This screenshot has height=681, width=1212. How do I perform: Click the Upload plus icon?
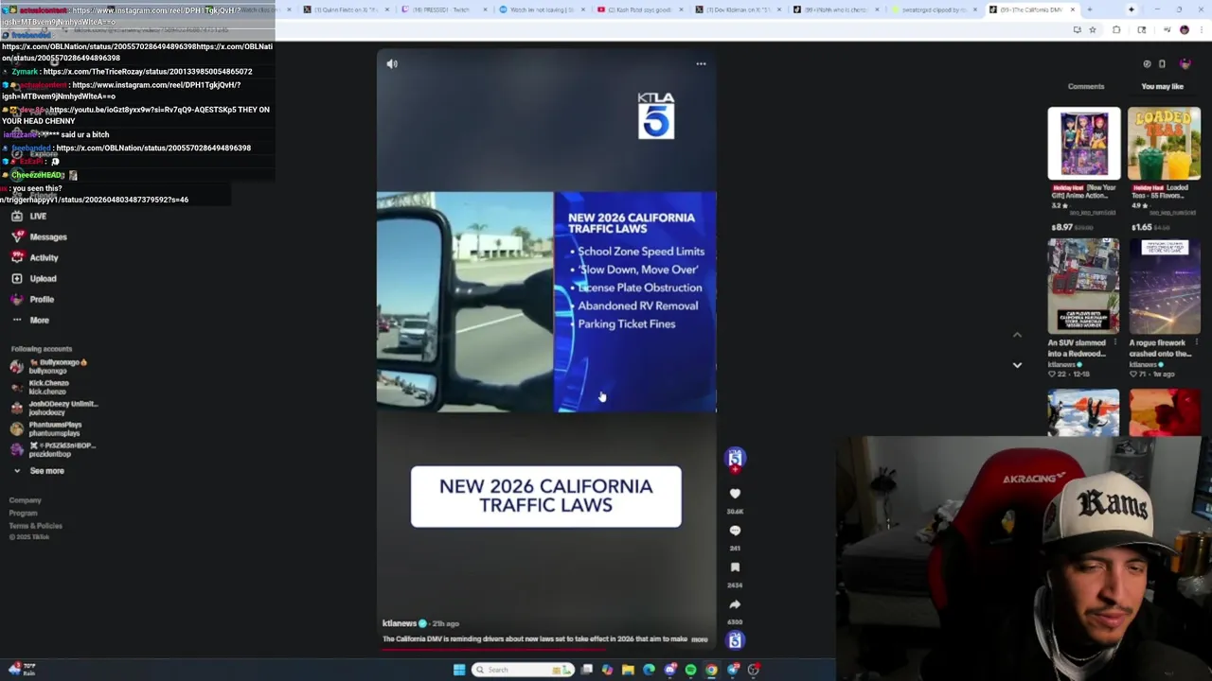[x=16, y=278]
